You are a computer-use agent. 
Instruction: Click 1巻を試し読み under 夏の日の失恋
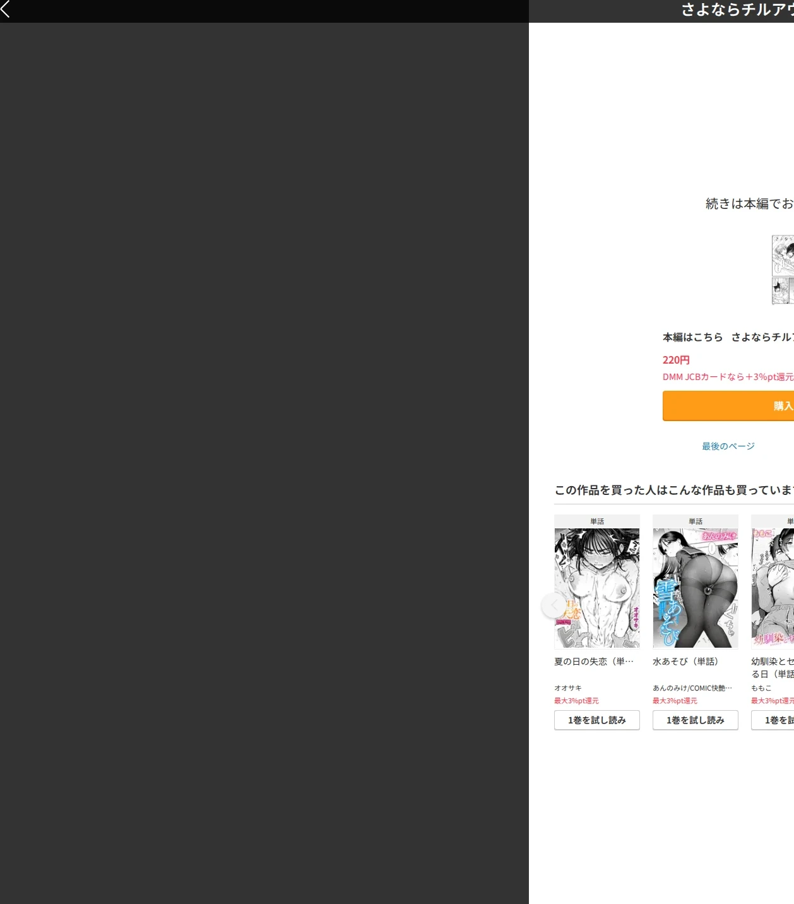[x=597, y=720]
